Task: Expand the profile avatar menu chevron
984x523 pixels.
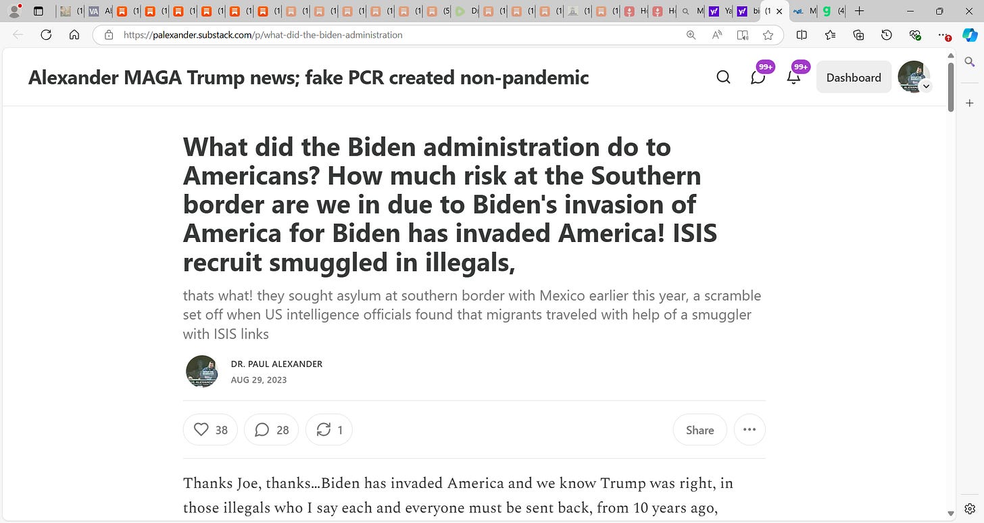Action: pyautogui.click(x=927, y=86)
